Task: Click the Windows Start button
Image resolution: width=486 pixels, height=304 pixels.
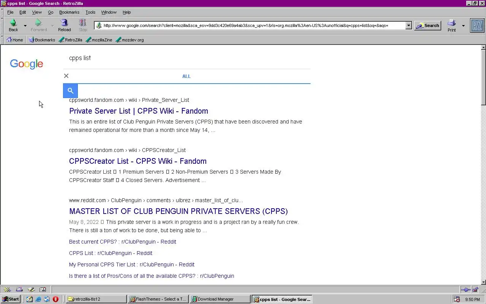Action: pos(11,299)
